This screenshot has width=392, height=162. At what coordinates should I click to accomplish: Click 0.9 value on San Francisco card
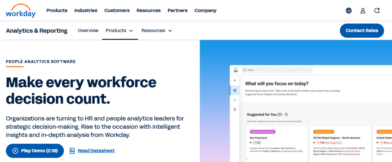257,142
